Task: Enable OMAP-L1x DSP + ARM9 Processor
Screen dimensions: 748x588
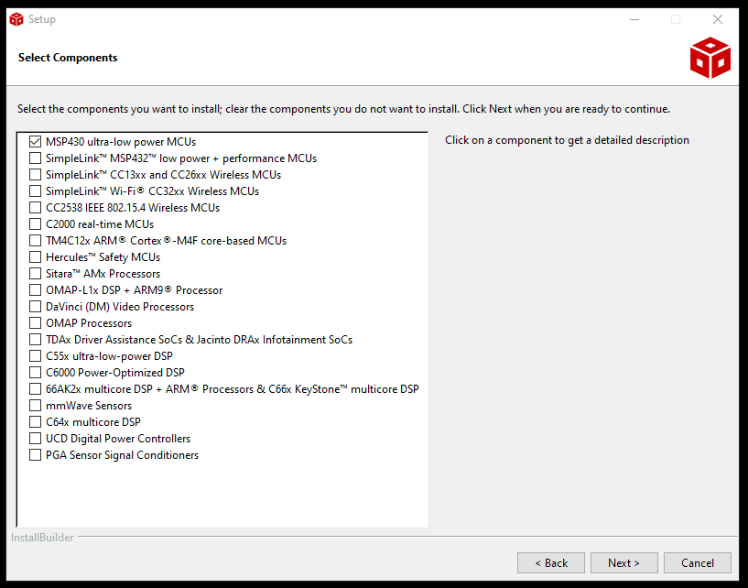Action: [x=36, y=290]
